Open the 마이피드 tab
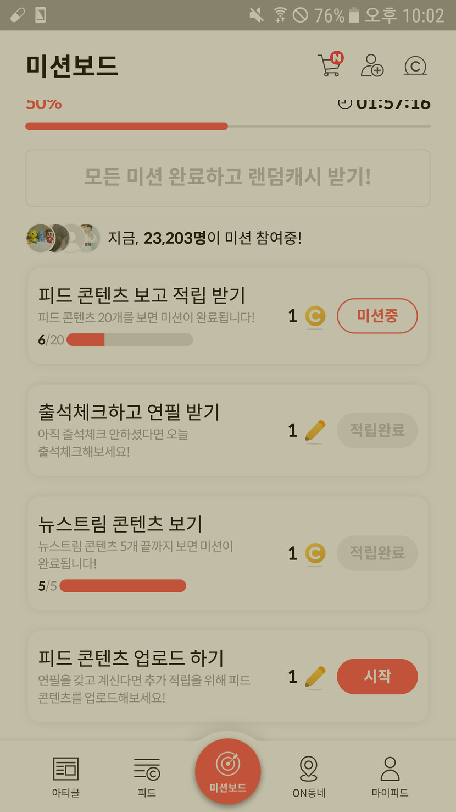456x812 pixels. tap(390, 776)
